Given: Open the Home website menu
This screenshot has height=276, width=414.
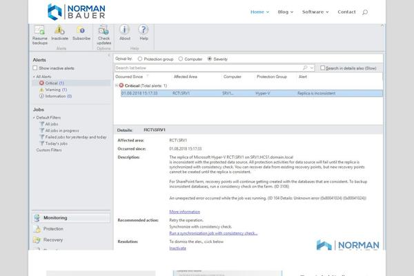Looking at the screenshot, I should tap(260, 12).
